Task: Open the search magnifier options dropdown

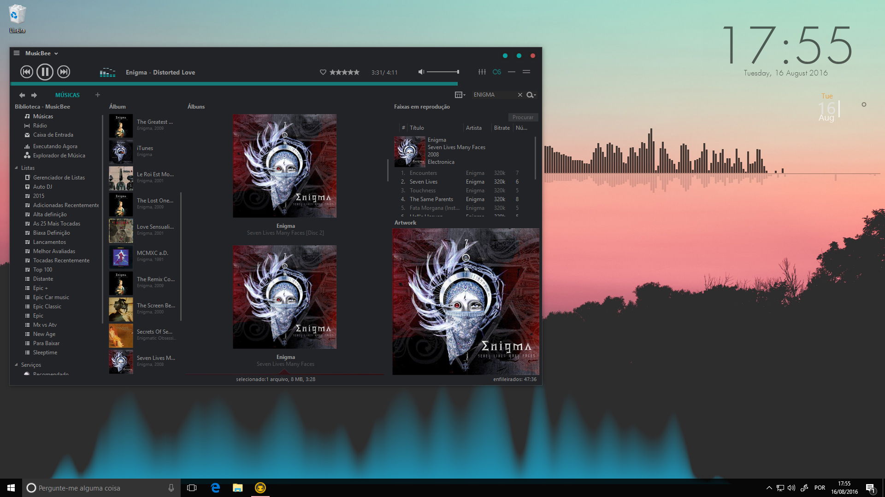Action: (x=531, y=95)
